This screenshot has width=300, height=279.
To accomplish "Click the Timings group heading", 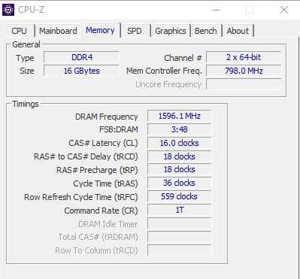I will [26, 104].
